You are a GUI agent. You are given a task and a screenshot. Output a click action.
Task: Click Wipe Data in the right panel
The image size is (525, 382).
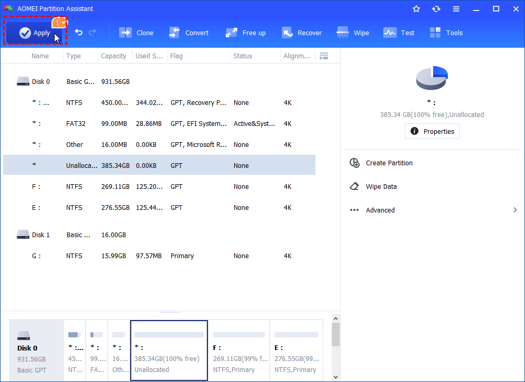tap(381, 187)
